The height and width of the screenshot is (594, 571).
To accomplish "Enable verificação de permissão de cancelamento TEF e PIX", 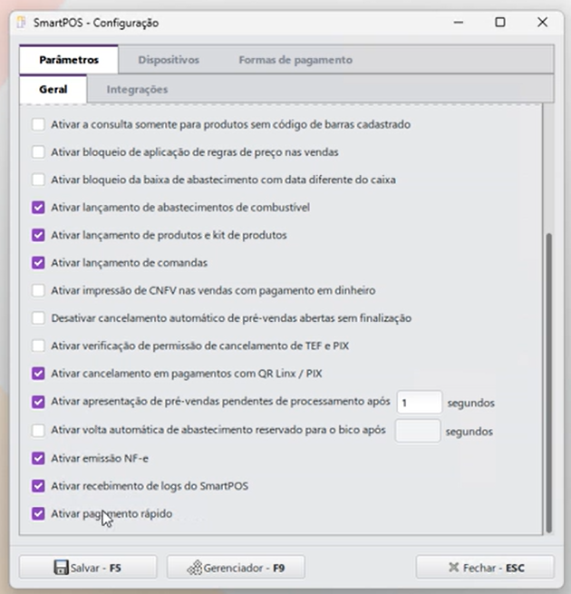I will pyautogui.click(x=38, y=346).
